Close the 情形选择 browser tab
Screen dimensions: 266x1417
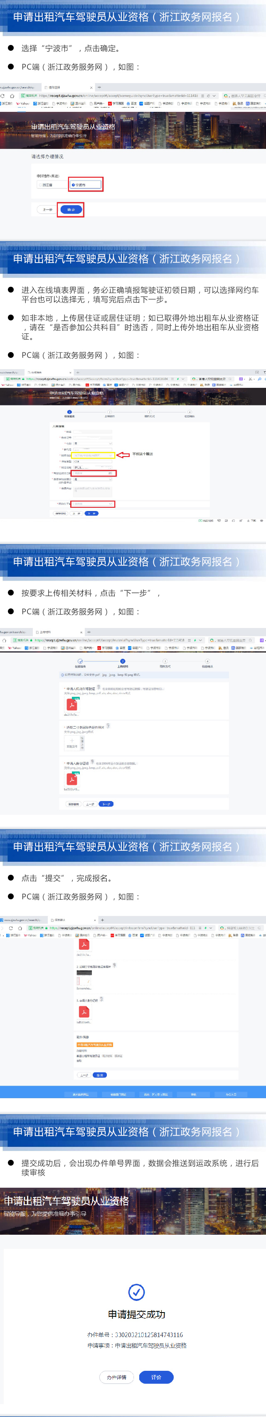click(x=91, y=87)
